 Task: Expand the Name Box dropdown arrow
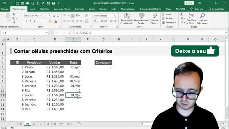pos(47,33)
